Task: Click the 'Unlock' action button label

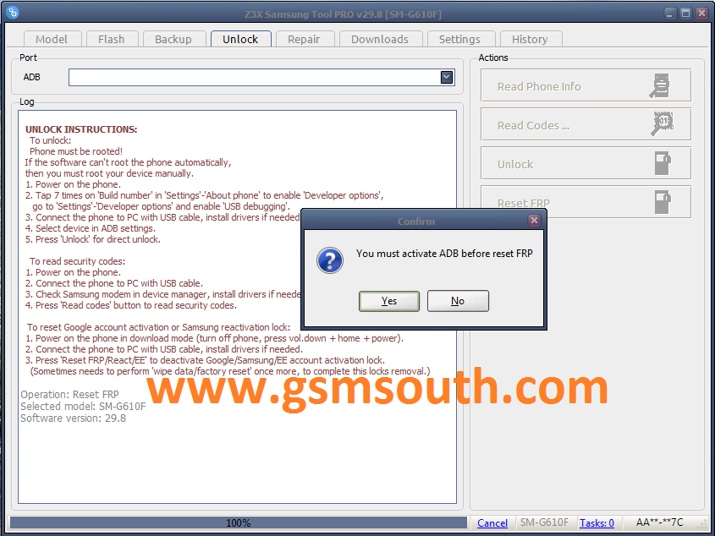Action: [515, 164]
